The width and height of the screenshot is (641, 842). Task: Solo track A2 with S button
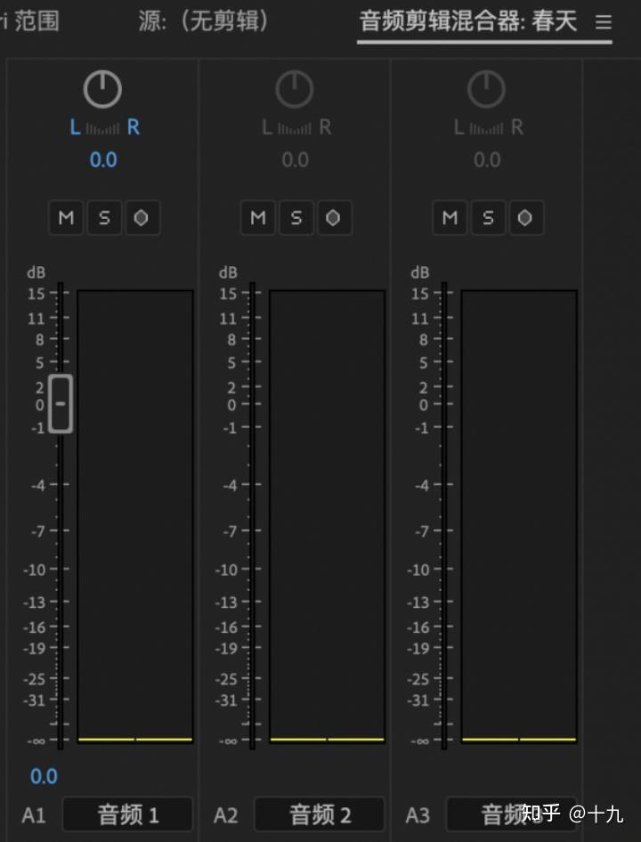tap(296, 218)
